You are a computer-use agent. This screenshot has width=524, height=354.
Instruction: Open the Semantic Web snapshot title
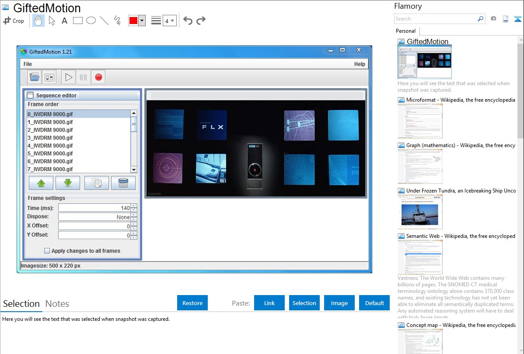461,236
